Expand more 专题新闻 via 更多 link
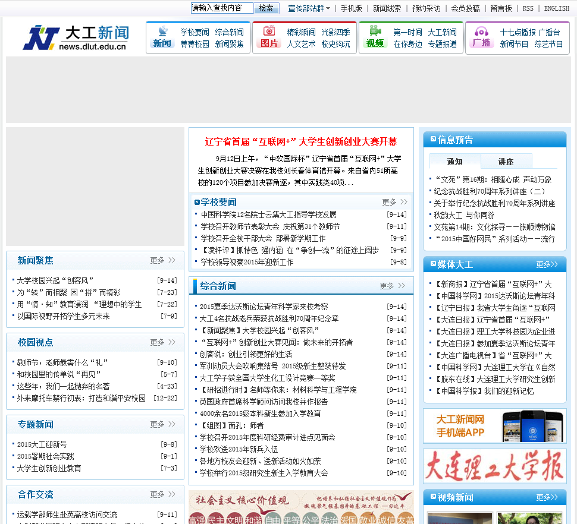The height and width of the screenshot is (524, 577). 162,424
